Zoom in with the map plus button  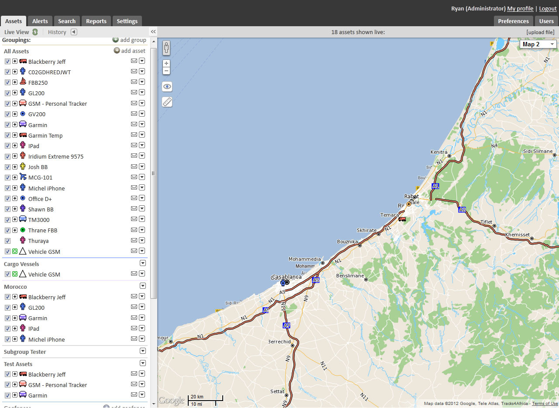166,63
